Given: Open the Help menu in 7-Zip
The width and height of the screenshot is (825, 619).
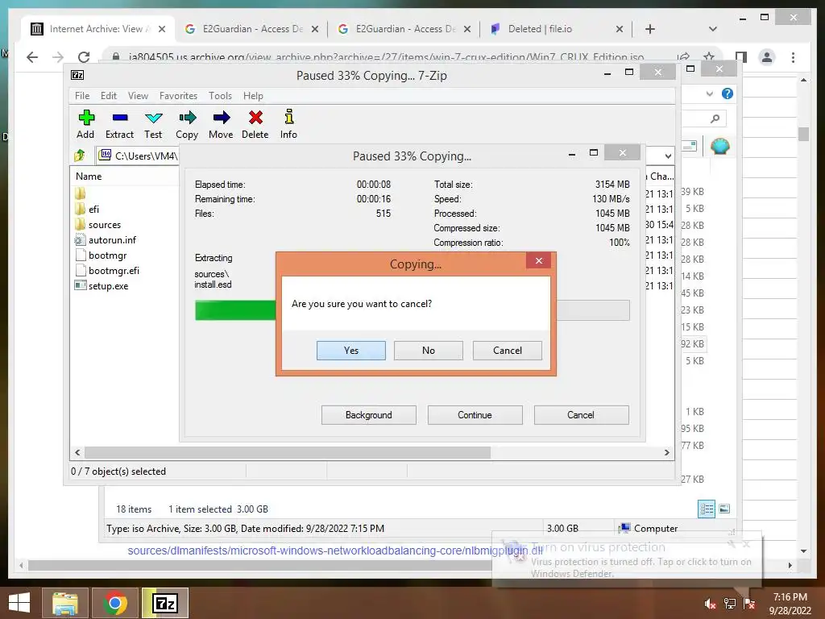Looking at the screenshot, I should 253,95.
